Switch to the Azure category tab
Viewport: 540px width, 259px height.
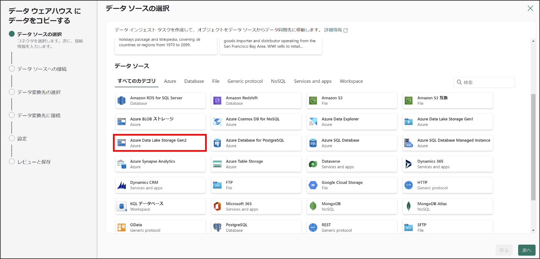click(170, 81)
